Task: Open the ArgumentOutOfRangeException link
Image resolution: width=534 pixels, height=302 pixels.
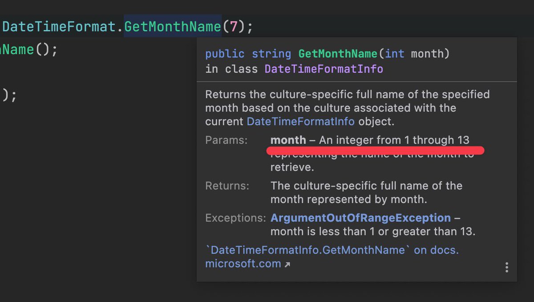Action: [x=360, y=218]
